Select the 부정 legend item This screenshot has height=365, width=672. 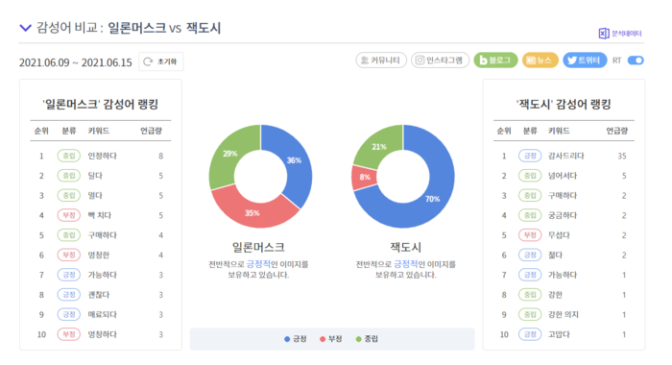point(331,339)
